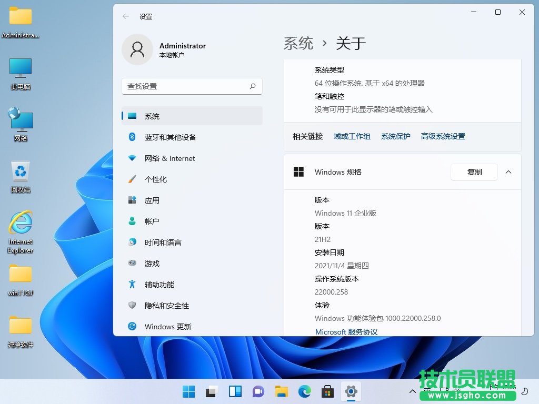Select Accounts in settings sidebar
The image size is (539, 404).
(x=152, y=221)
